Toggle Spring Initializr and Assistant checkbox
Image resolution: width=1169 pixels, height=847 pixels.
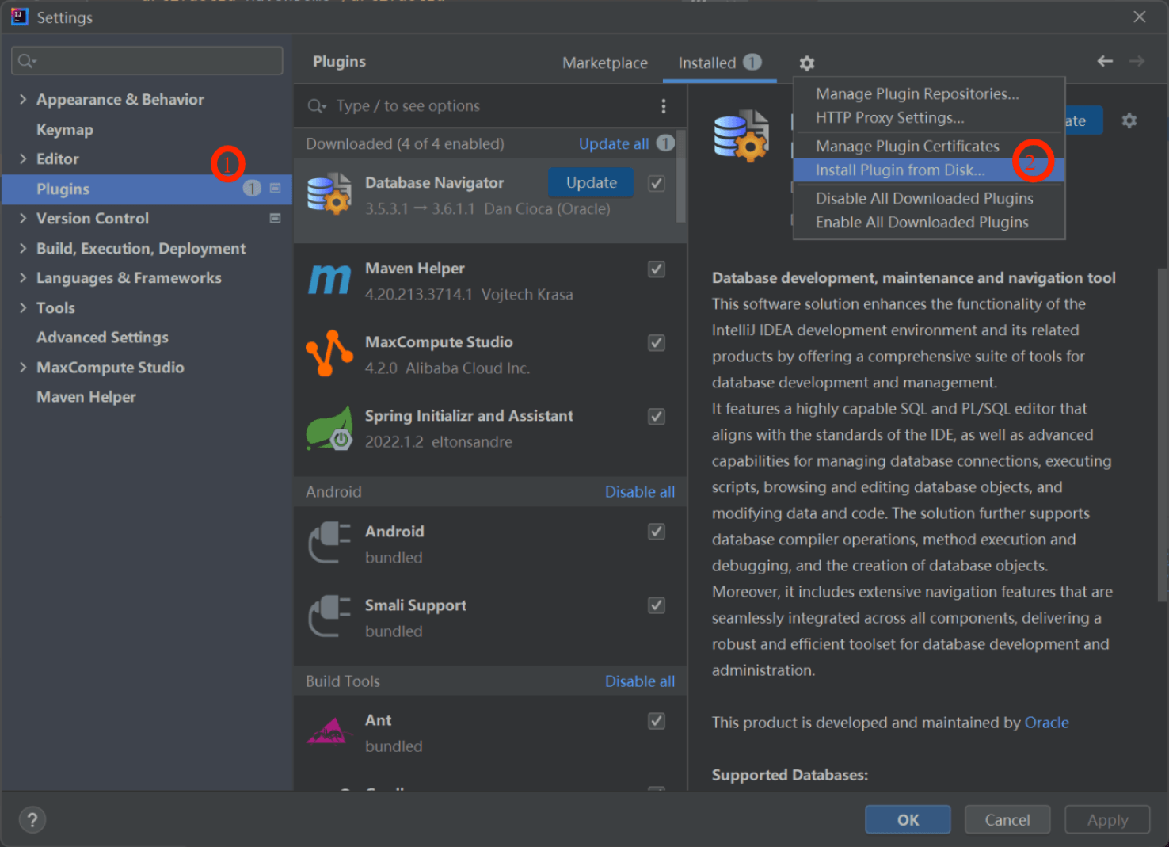(657, 417)
